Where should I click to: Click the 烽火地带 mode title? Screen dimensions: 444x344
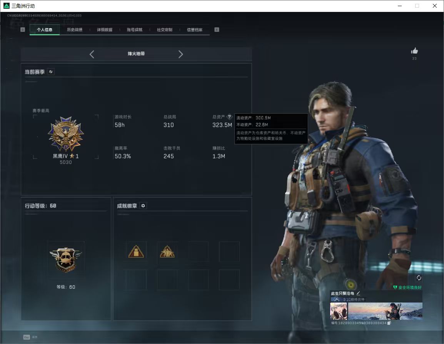[136, 54]
